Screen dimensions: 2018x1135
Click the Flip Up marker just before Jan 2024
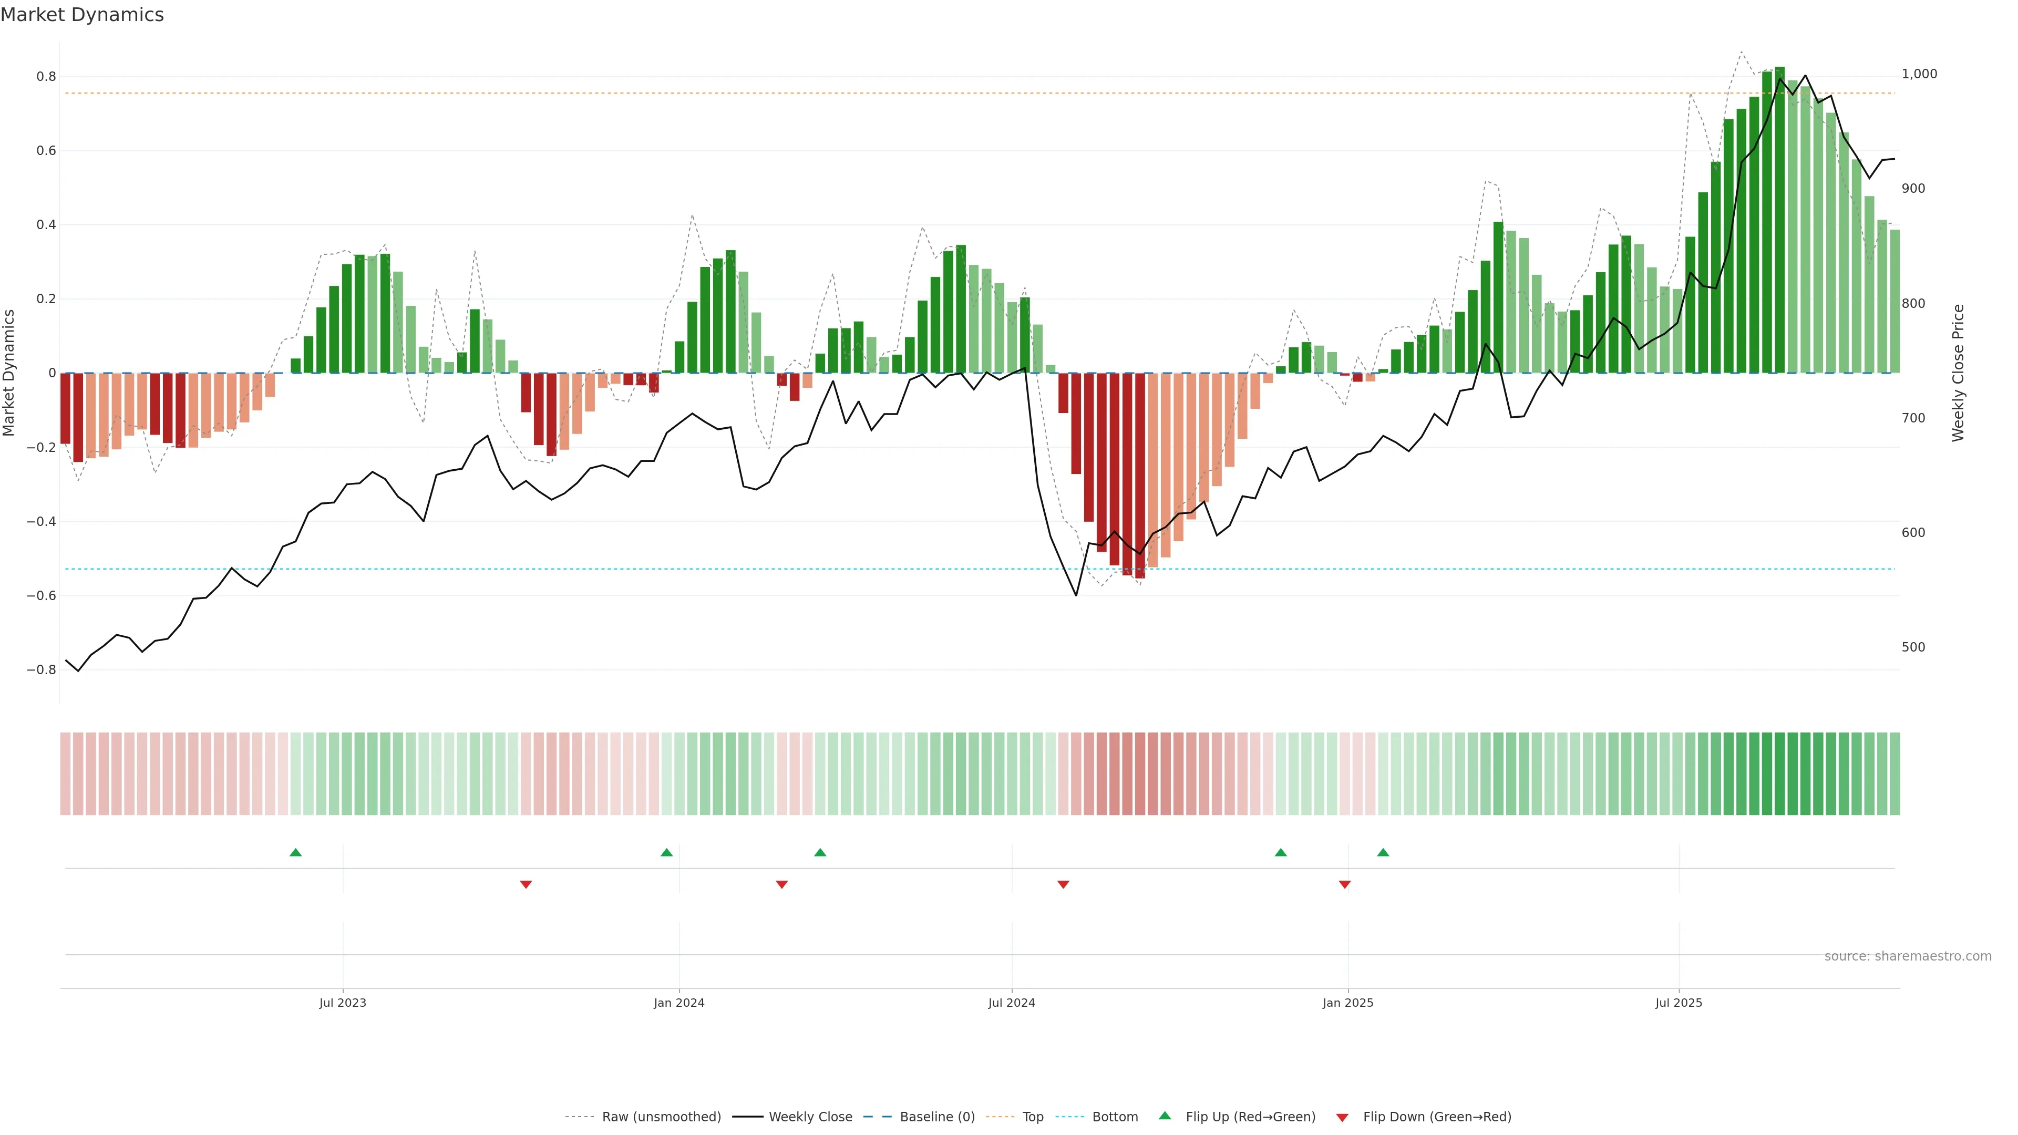point(667,852)
